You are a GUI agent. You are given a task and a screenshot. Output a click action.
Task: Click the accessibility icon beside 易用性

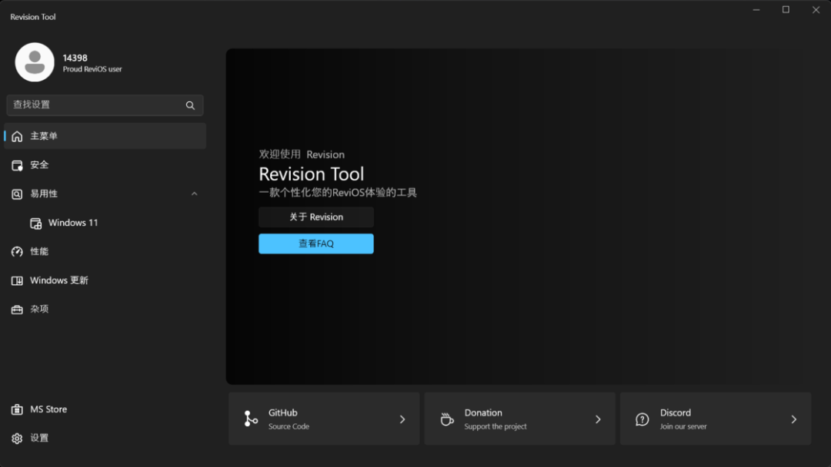pyautogui.click(x=17, y=194)
